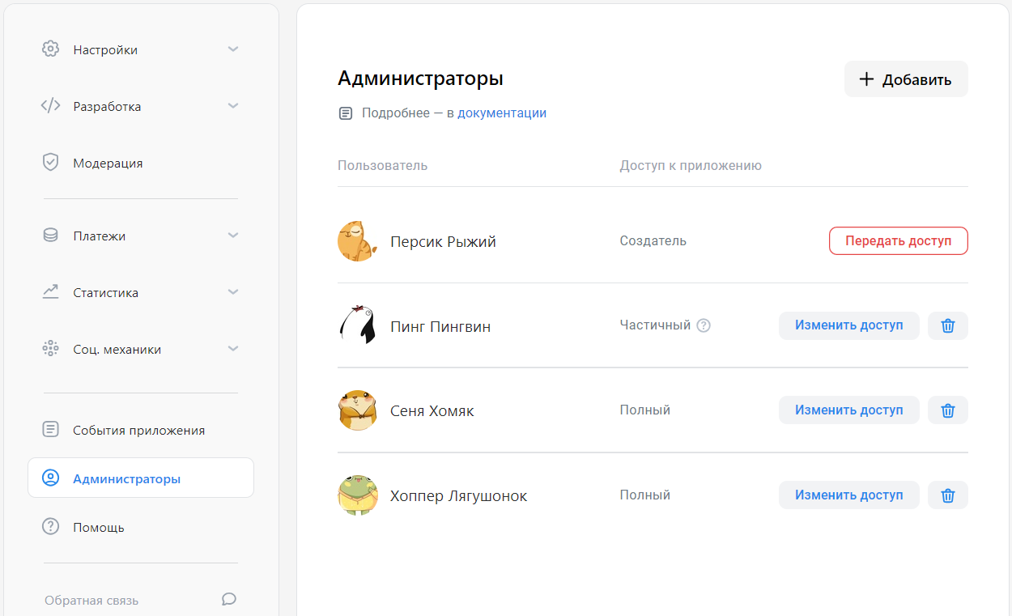The width and height of the screenshot is (1012, 616).
Task: Select the Разработка code icon
Action: 50,105
